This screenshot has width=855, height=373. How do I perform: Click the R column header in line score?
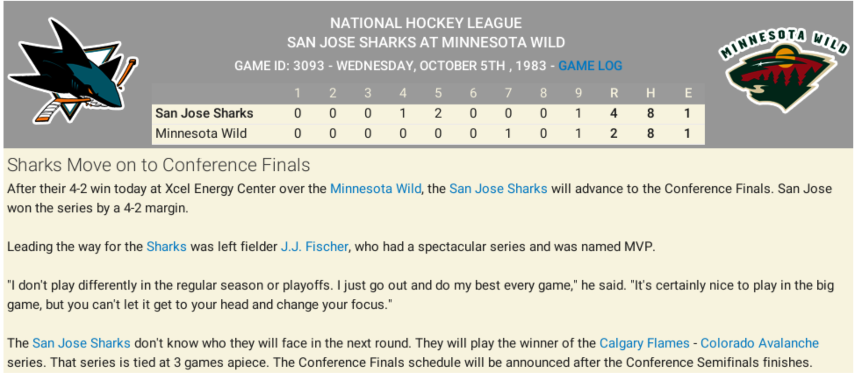(x=614, y=93)
